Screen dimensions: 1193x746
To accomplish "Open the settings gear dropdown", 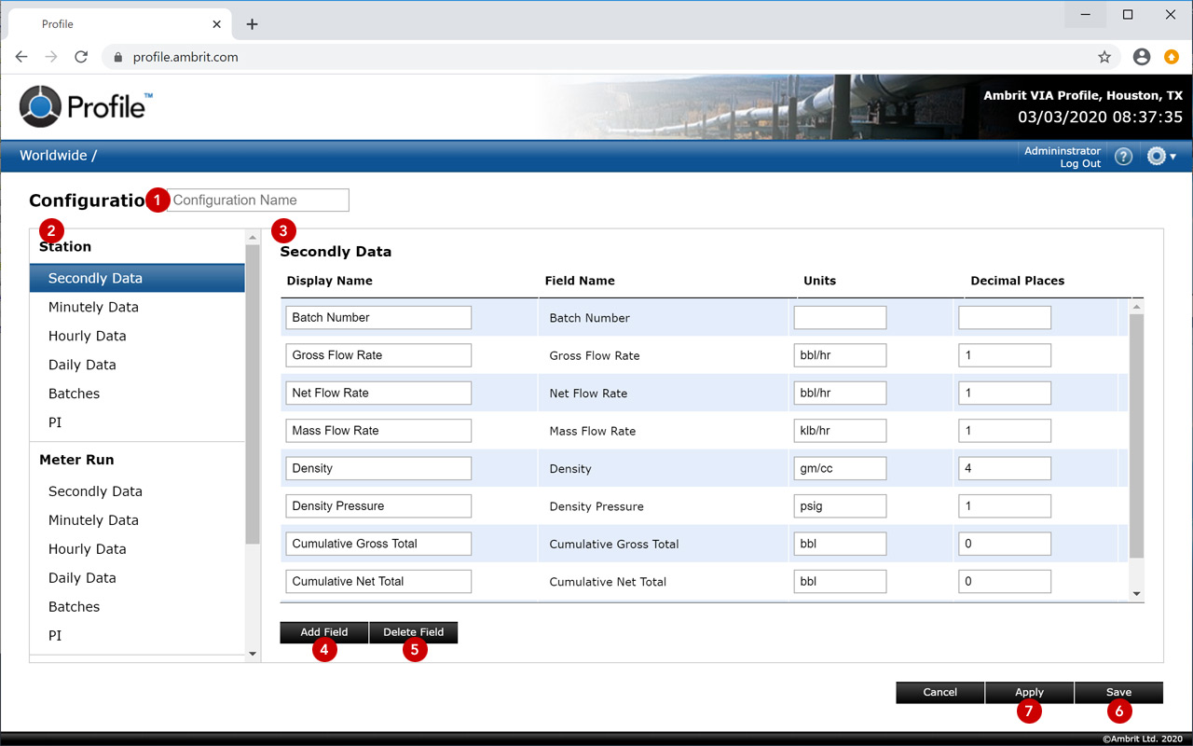I will click(1160, 157).
